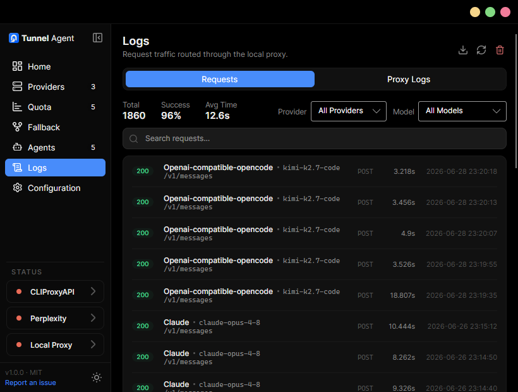Click the Quota chart icon
Image resolution: width=518 pixels, height=392 pixels.
coord(17,107)
